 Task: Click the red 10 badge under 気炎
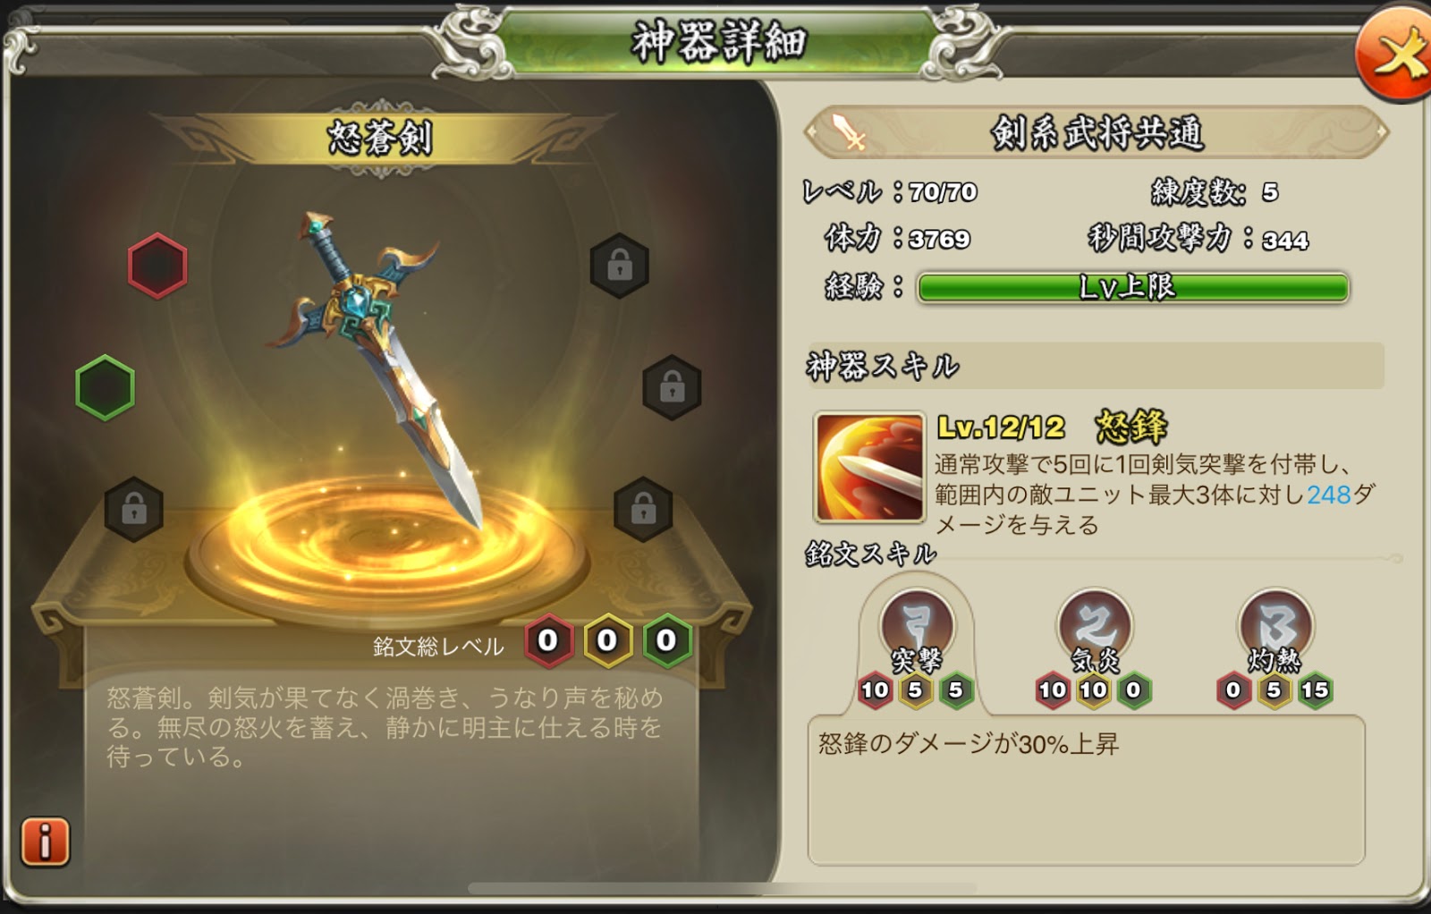(x=1053, y=690)
